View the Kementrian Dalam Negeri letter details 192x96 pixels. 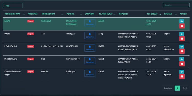click(x=182, y=72)
